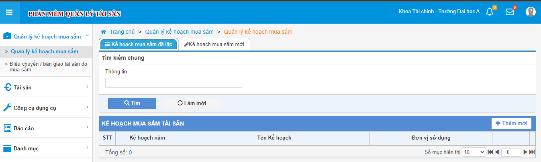
Task: Click the home icon in breadcrumb
Action: pyautogui.click(x=103, y=32)
